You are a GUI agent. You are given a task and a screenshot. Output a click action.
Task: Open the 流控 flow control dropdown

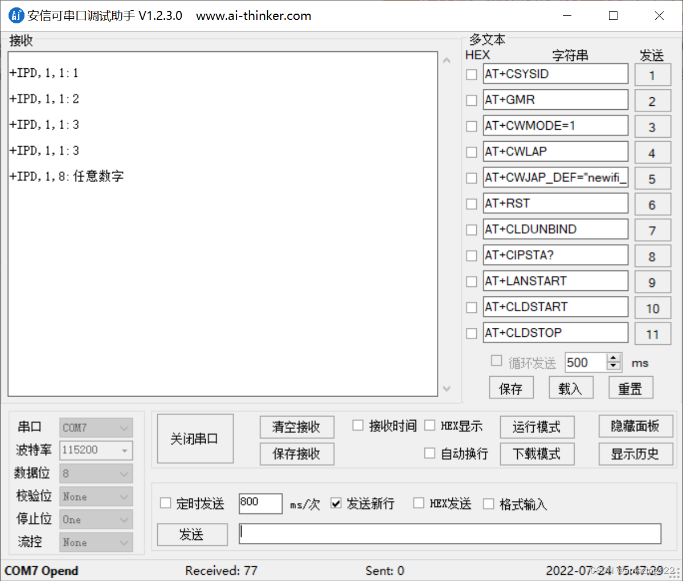[96, 543]
